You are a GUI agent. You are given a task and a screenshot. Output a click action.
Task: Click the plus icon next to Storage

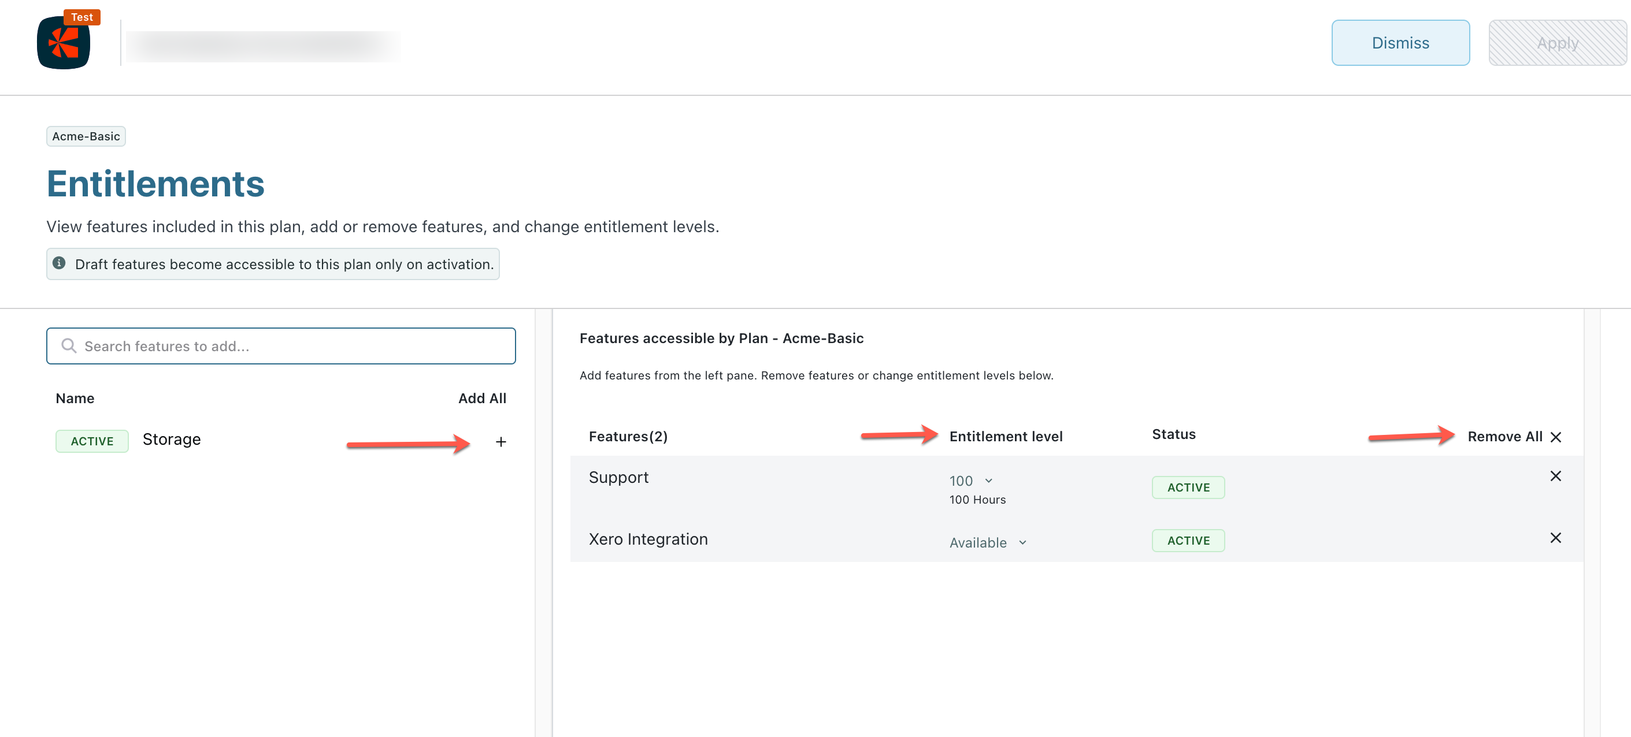(500, 442)
